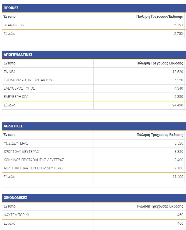This screenshot has height=230, width=186.
Task: Click the ΑΘΛΗΤΙΚΕΣ section header
Action: tap(13, 126)
